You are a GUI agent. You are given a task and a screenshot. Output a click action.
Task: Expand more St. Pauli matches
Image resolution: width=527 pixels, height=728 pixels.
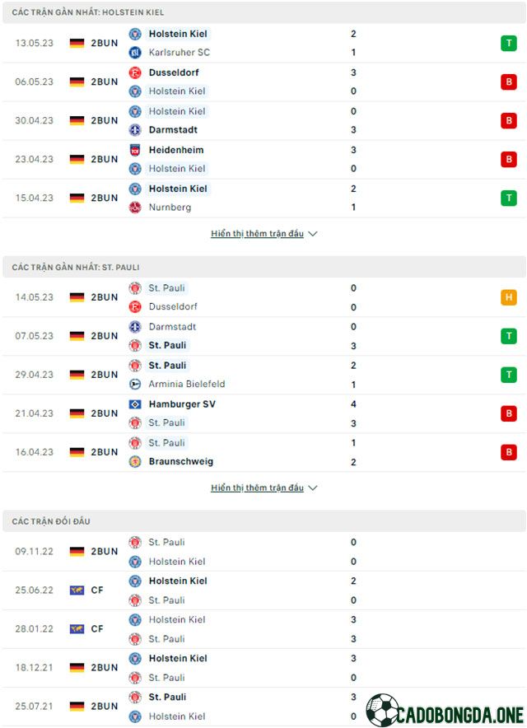click(257, 488)
